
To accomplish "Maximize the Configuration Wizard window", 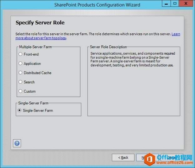I will (175, 3).
